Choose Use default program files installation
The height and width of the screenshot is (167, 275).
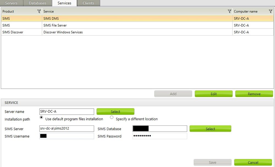[x=41, y=117]
